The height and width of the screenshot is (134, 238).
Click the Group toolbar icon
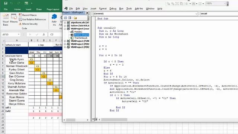pos(177,4)
